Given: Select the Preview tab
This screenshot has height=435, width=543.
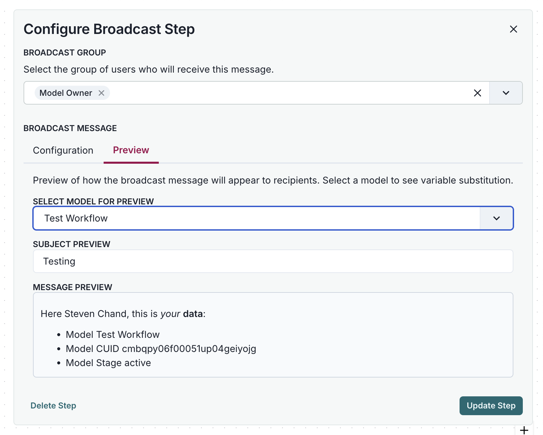Looking at the screenshot, I should click(x=131, y=150).
